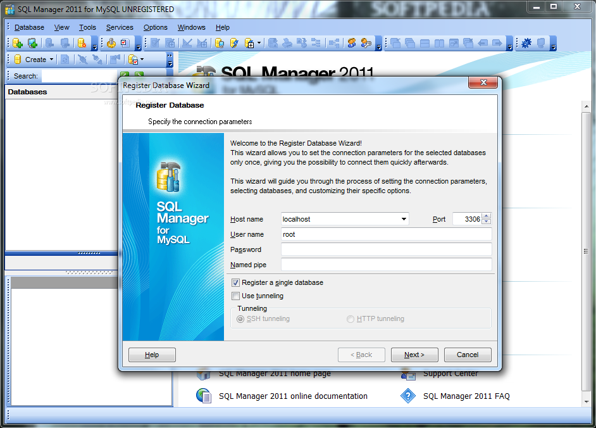596x428 pixels.
Task: Click the second green search arrow icon
Action: point(139,75)
